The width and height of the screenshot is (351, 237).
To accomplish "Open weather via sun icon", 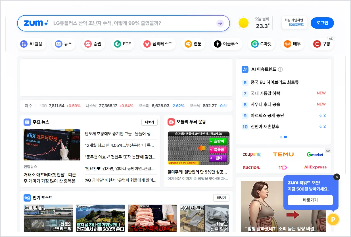I will click(x=244, y=23).
